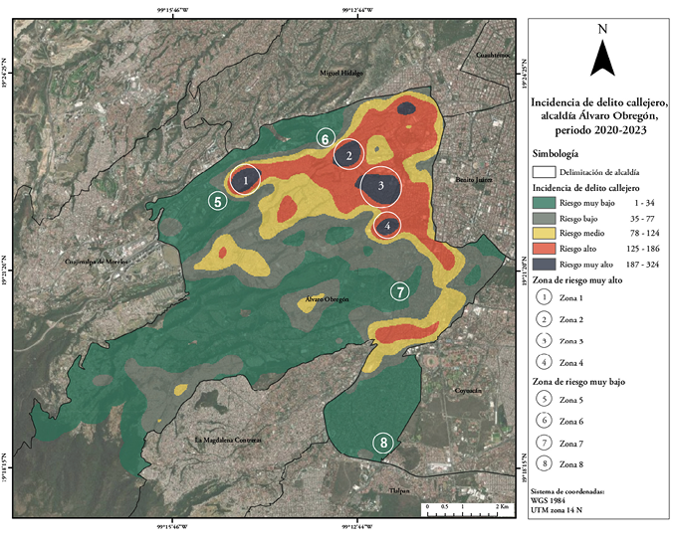This screenshot has width=676, height=546.
Task: Click the Zona 4 legend circle icon
Action: [x=544, y=362]
